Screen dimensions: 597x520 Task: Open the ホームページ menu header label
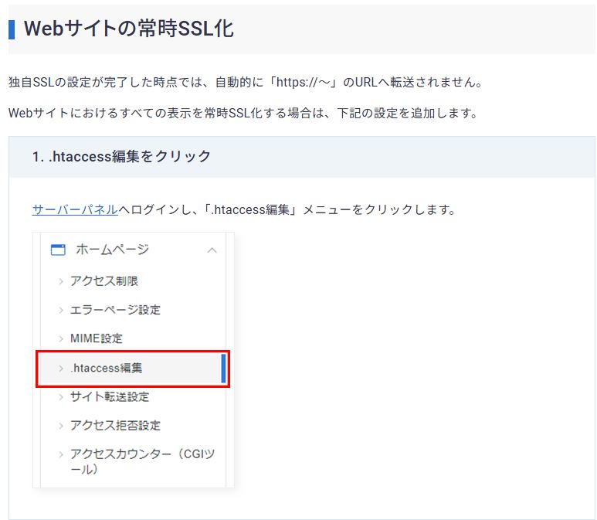click(112, 250)
